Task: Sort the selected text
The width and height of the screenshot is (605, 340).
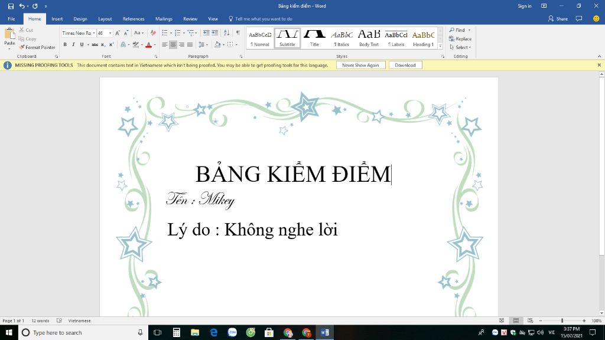Action: click(226, 33)
